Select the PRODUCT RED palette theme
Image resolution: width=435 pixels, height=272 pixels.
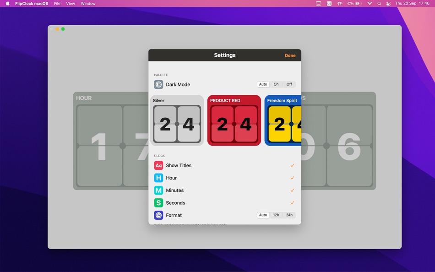pos(234,120)
